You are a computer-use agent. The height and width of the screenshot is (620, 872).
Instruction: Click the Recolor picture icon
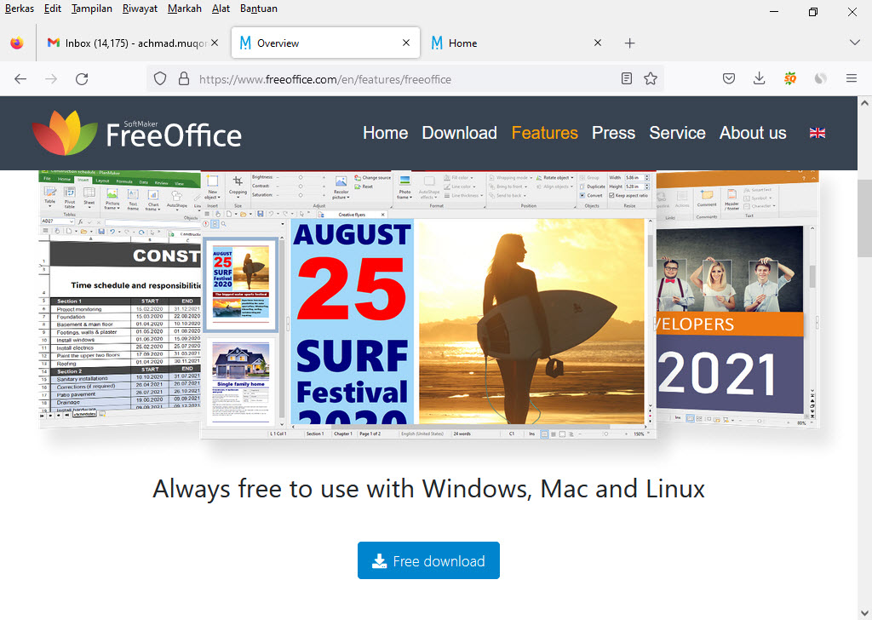[341, 181]
